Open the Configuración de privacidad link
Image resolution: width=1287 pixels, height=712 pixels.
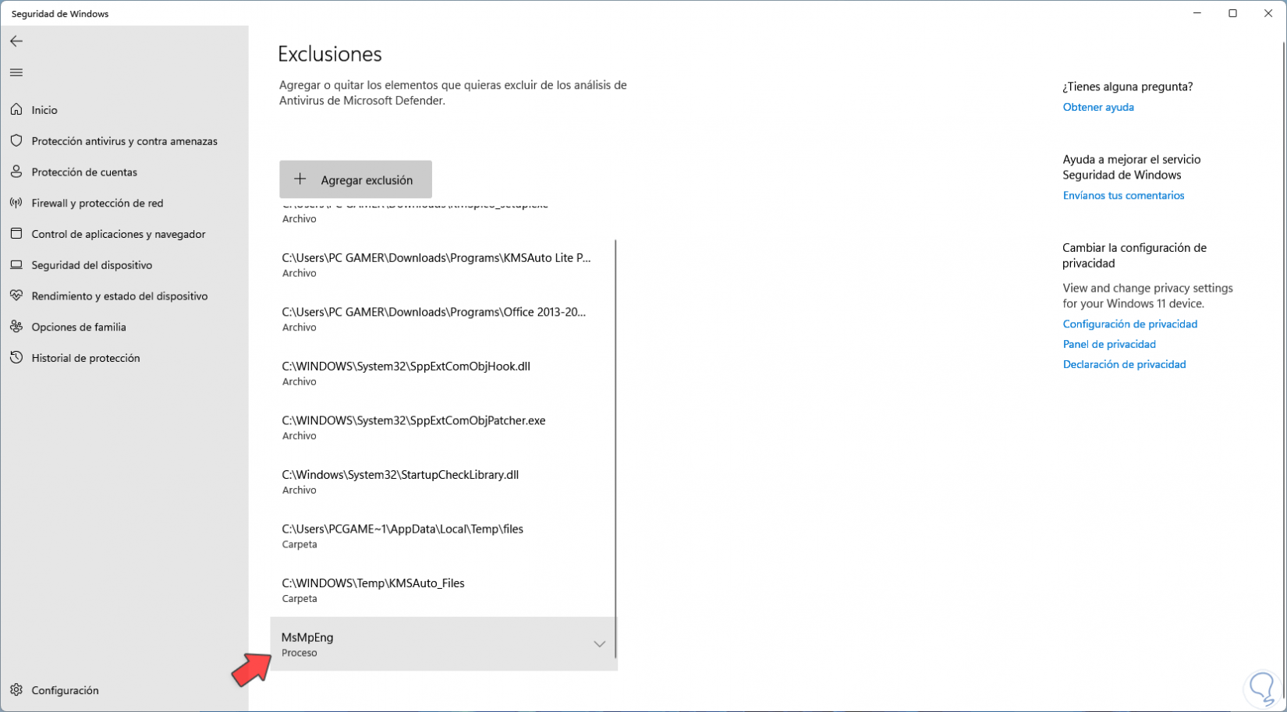click(x=1129, y=324)
